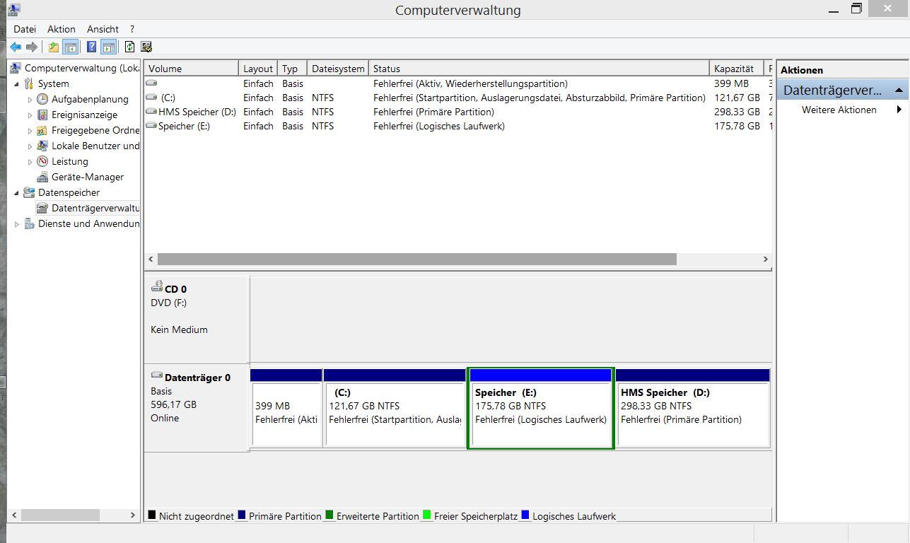
Task: Open the ? help menu
Action: 132,29
